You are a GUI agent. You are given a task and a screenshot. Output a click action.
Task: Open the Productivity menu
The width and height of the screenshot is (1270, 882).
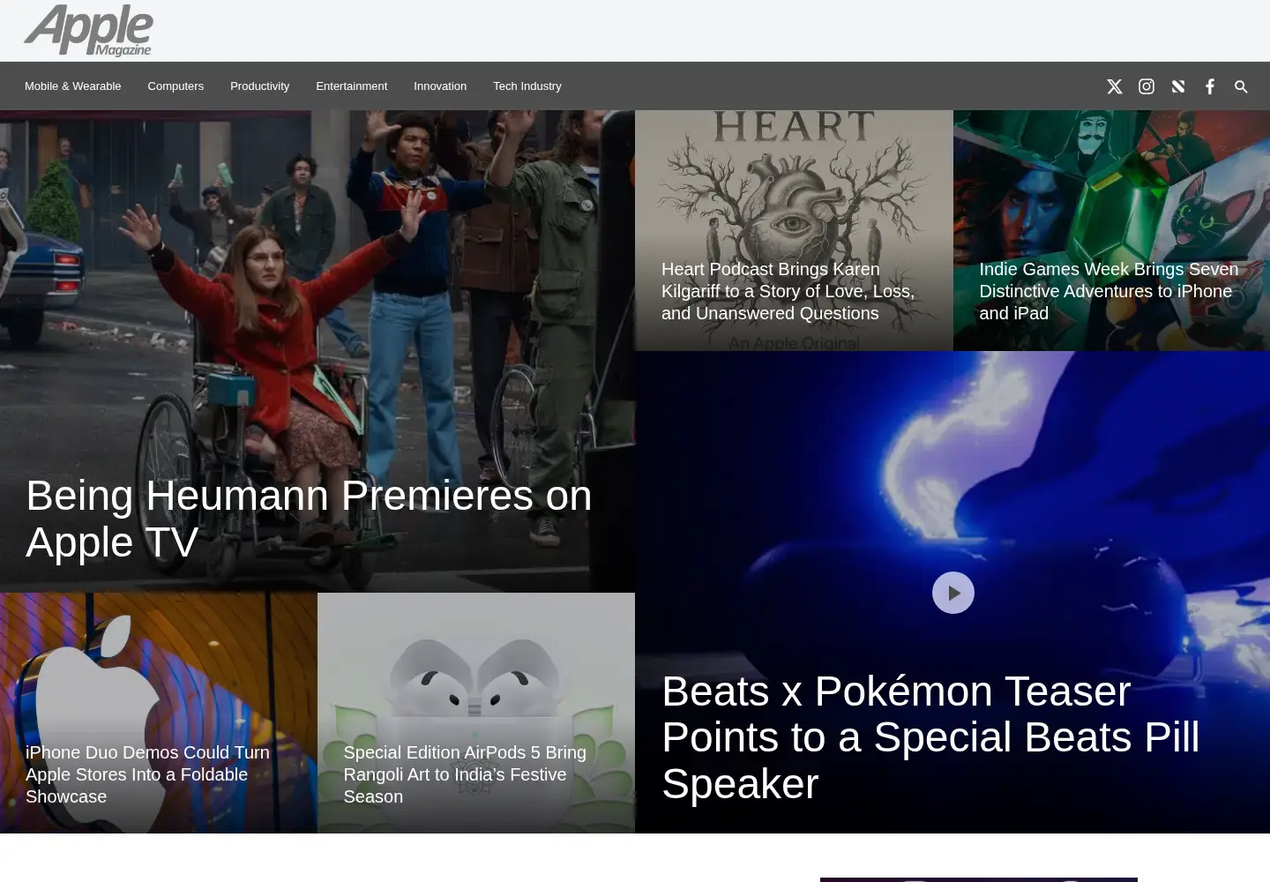(x=259, y=86)
